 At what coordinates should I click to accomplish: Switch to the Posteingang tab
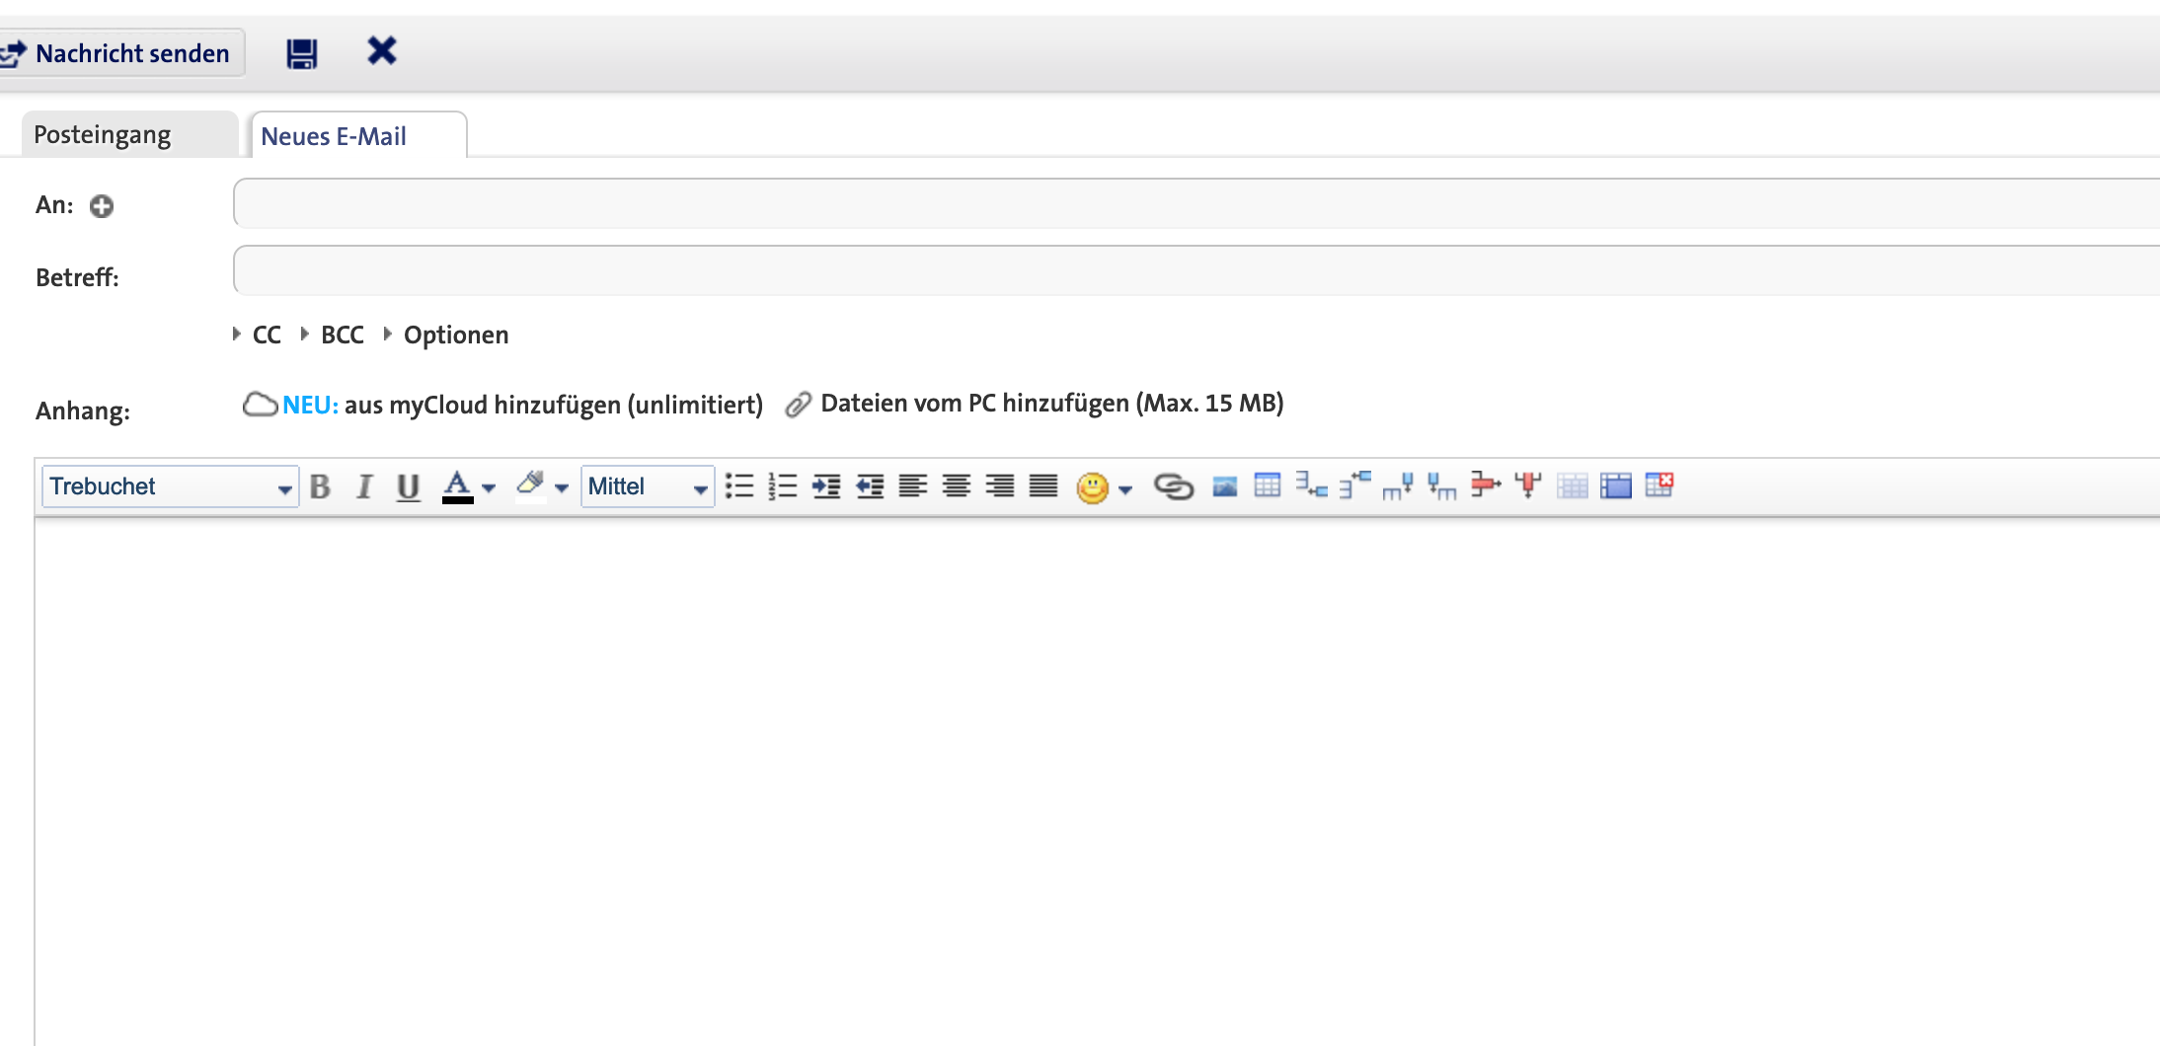pos(103,133)
